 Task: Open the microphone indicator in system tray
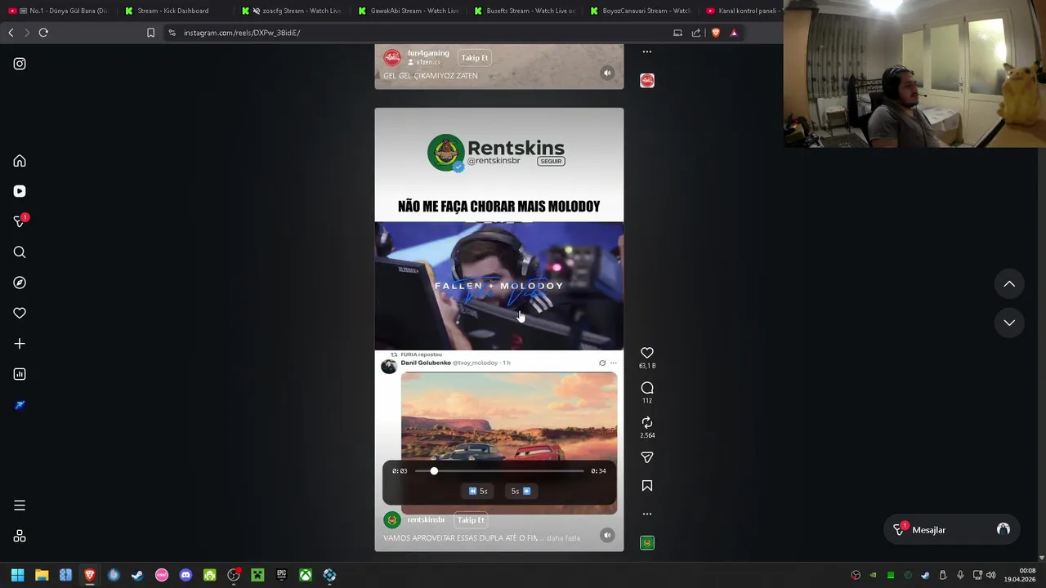[x=960, y=575]
